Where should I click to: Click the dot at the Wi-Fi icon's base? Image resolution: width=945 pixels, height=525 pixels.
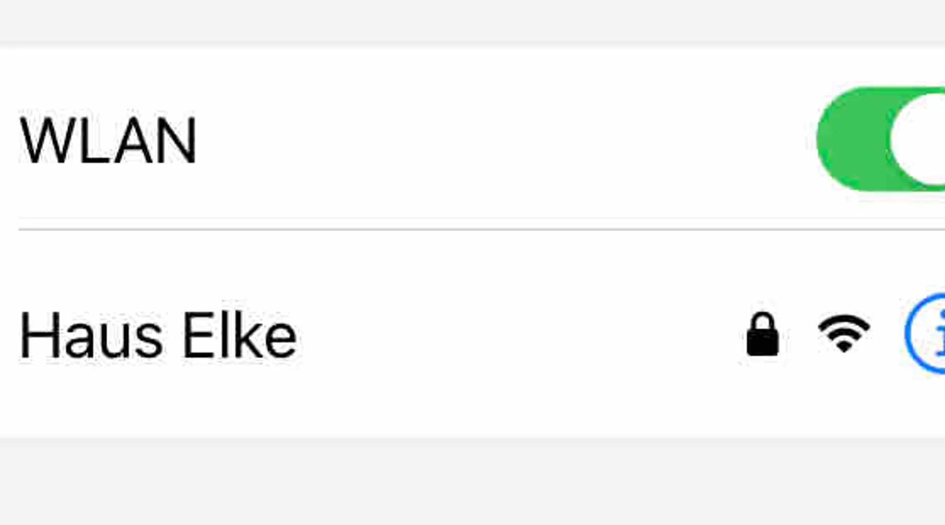844,346
